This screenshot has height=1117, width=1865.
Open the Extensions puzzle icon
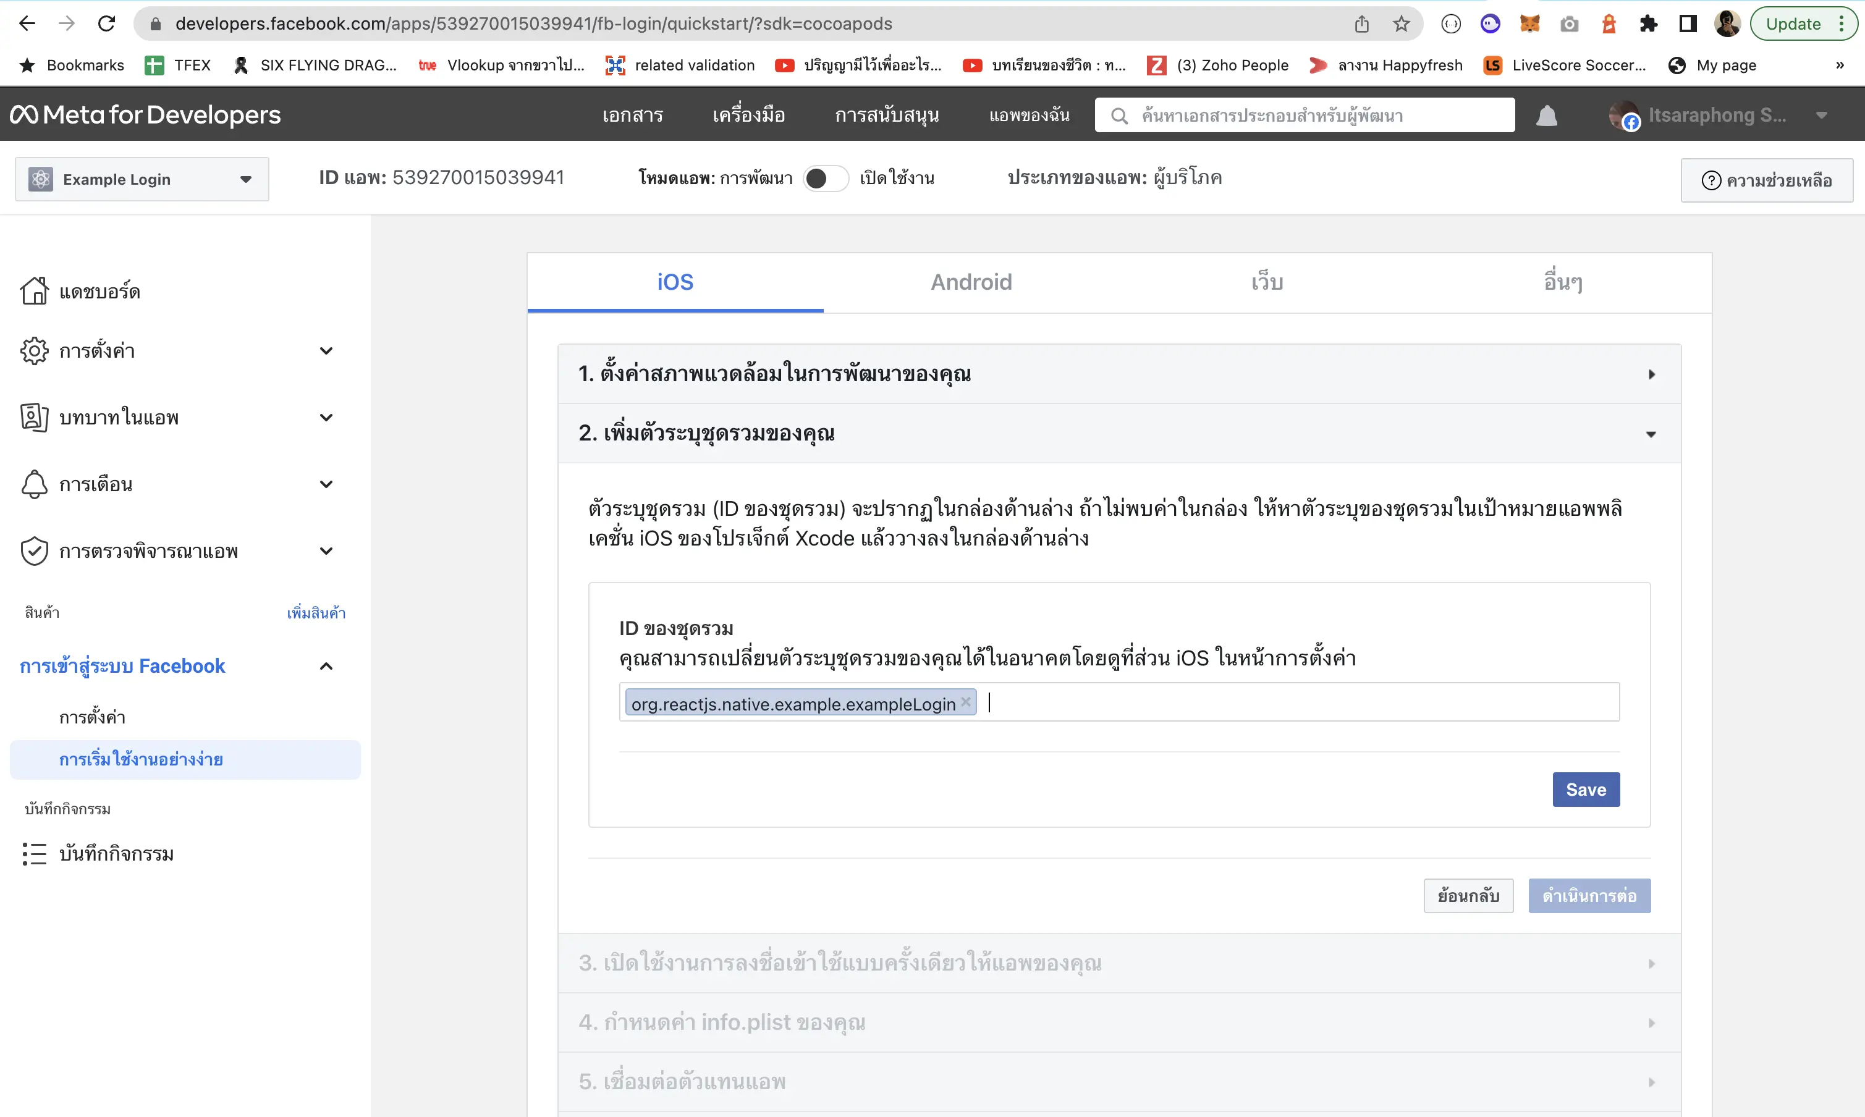coord(1648,24)
